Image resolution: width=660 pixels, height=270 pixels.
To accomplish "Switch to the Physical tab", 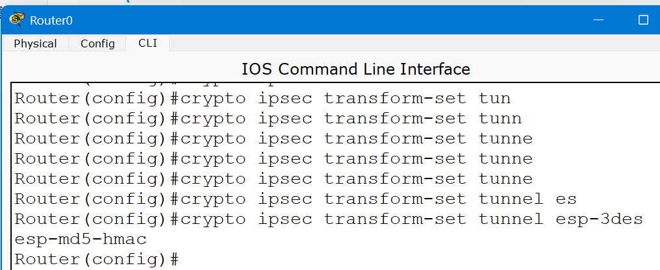I will click(x=35, y=43).
